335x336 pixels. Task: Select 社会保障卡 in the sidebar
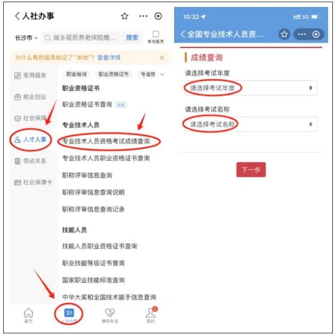pyautogui.click(x=33, y=182)
